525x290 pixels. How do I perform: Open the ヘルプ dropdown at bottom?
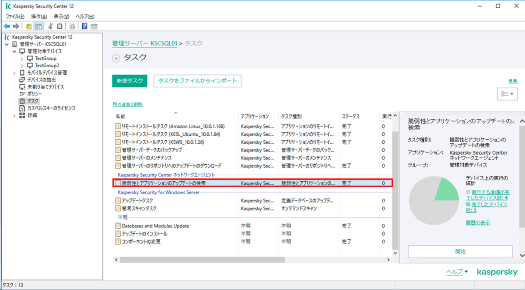coord(457,272)
